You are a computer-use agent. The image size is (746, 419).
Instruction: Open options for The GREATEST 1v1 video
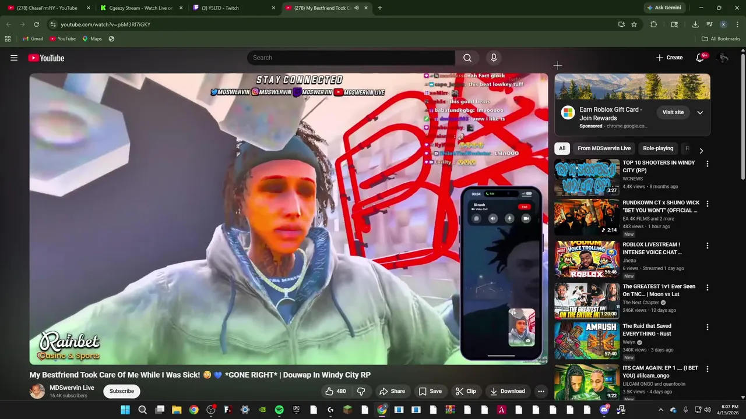[x=708, y=287]
